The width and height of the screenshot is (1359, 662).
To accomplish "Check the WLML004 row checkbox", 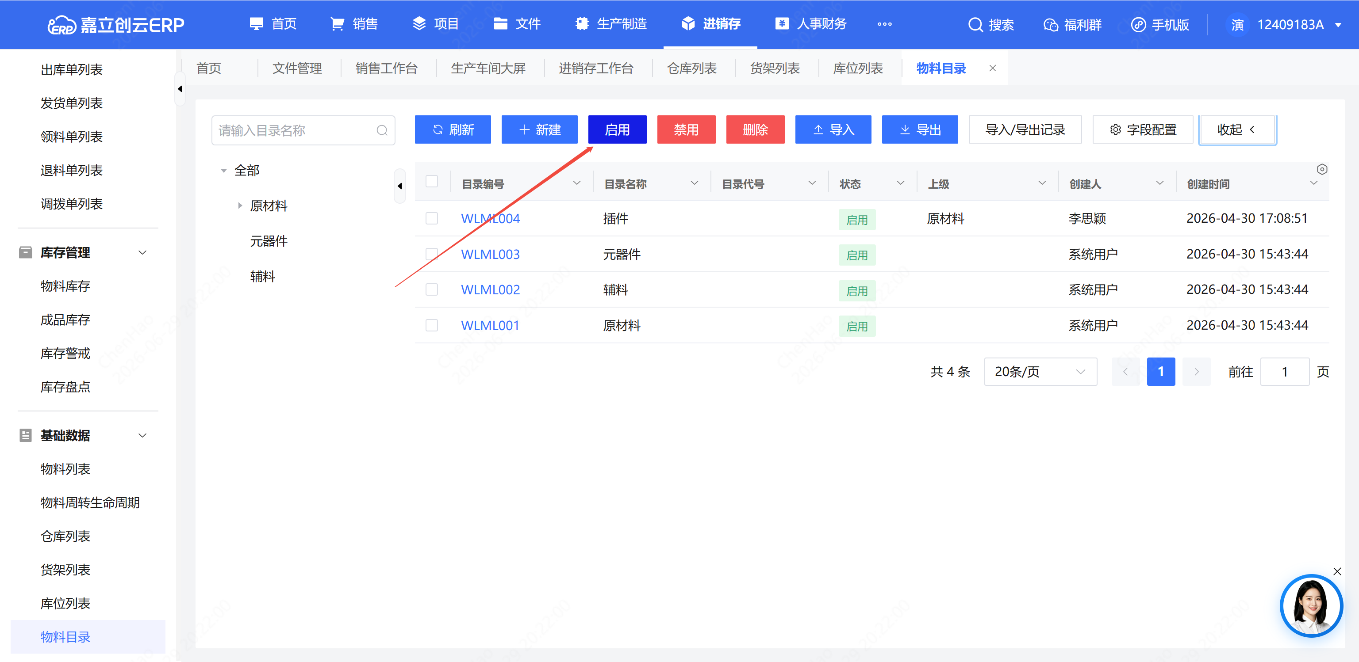I will [432, 218].
